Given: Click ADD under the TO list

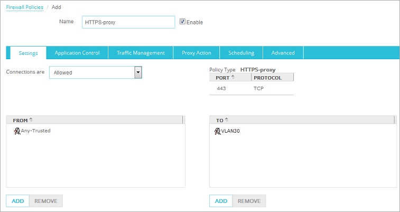Looking at the screenshot, I should click(x=221, y=201).
